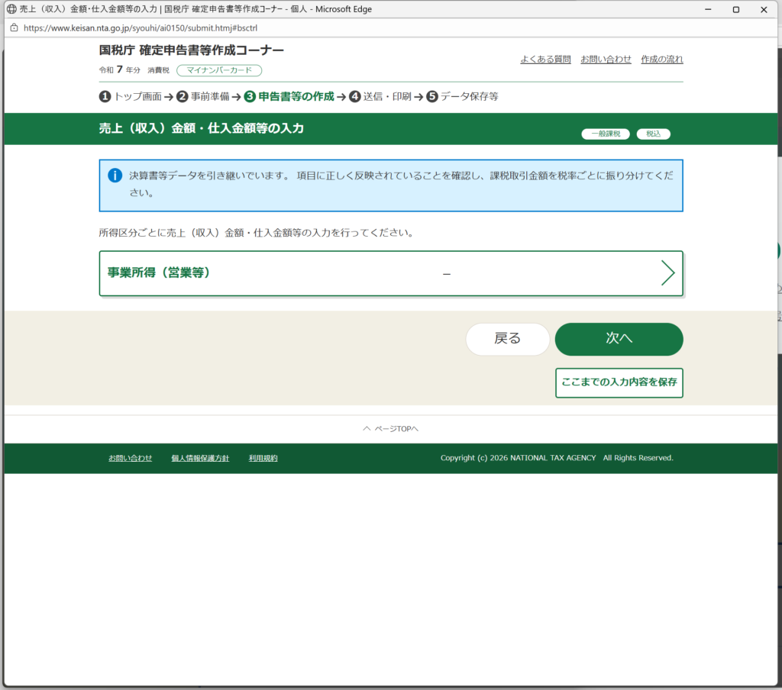Click the URL address field
782x690 pixels.
tap(305, 27)
